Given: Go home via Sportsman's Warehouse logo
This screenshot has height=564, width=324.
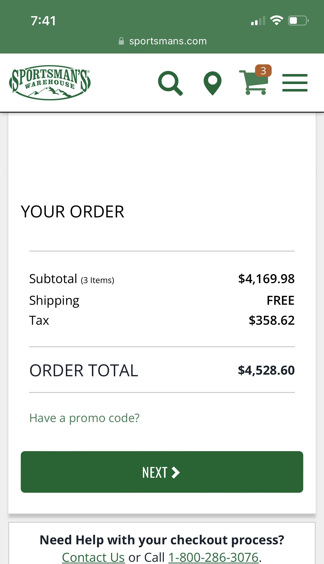Looking at the screenshot, I should click(50, 82).
